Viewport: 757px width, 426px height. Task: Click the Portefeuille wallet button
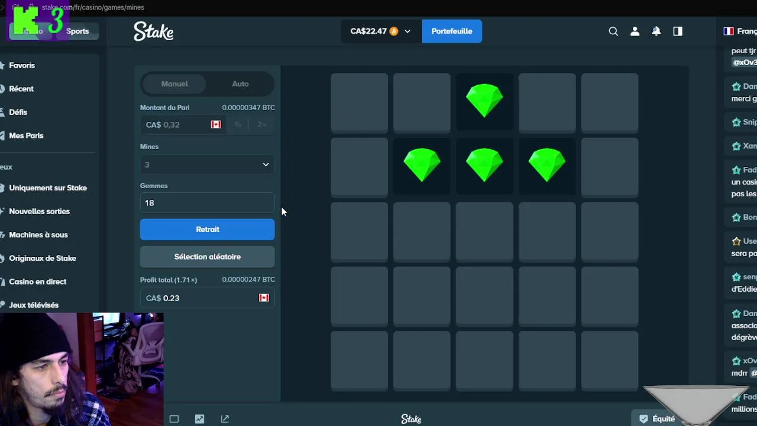click(452, 31)
